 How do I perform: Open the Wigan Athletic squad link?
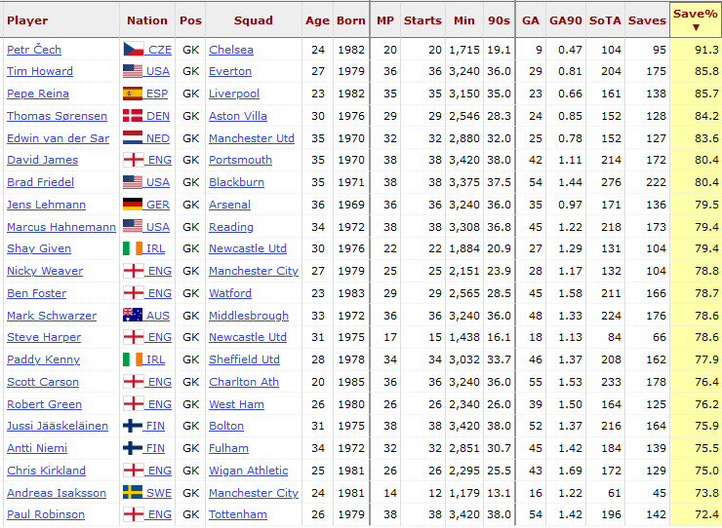pos(249,471)
